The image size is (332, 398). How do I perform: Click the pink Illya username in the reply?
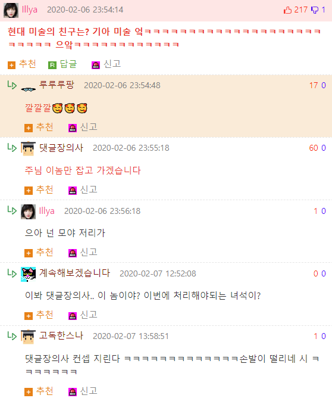click(x=46, y=211)
